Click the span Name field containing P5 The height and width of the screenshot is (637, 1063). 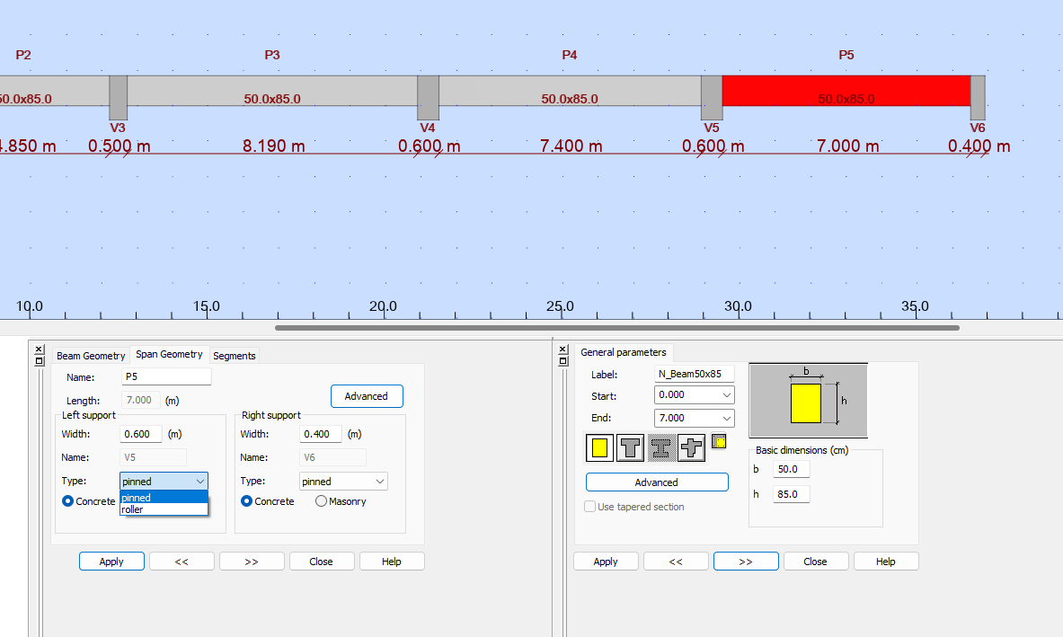point(166,376)
